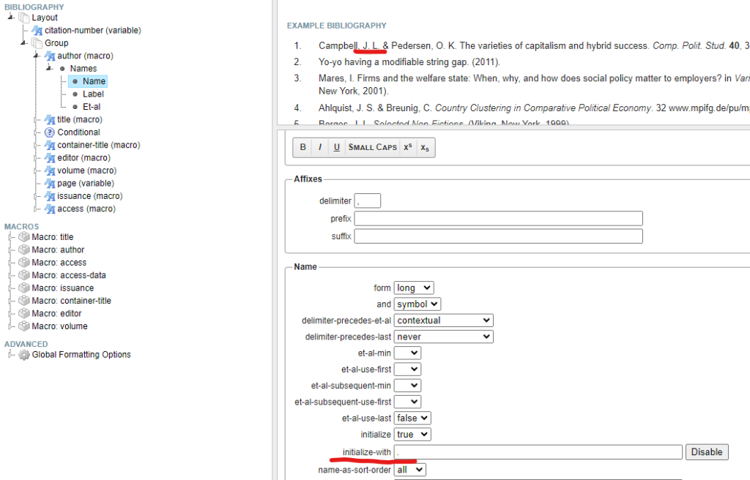Open the delimiter-precedes-last dropdown

point(443,337)
